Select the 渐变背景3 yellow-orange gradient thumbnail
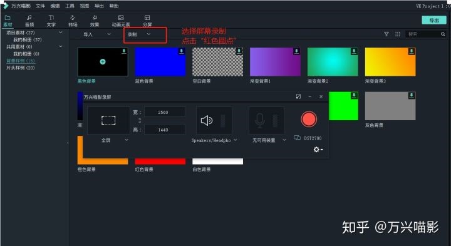The height and width of the screenshot is (246, 451). pos(390,62)
